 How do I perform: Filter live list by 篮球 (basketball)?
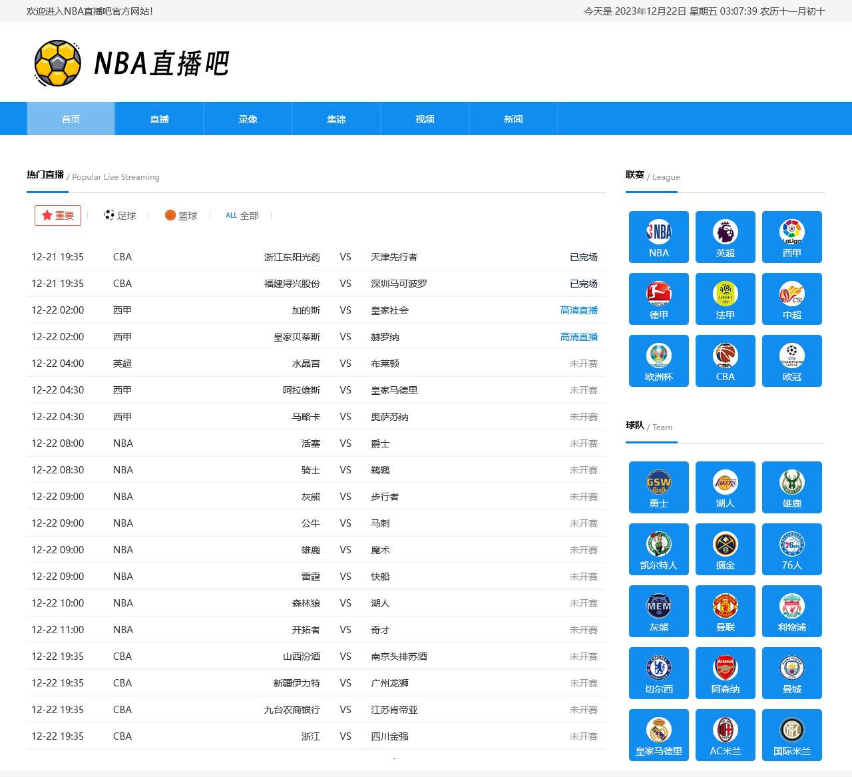point(181,216)
